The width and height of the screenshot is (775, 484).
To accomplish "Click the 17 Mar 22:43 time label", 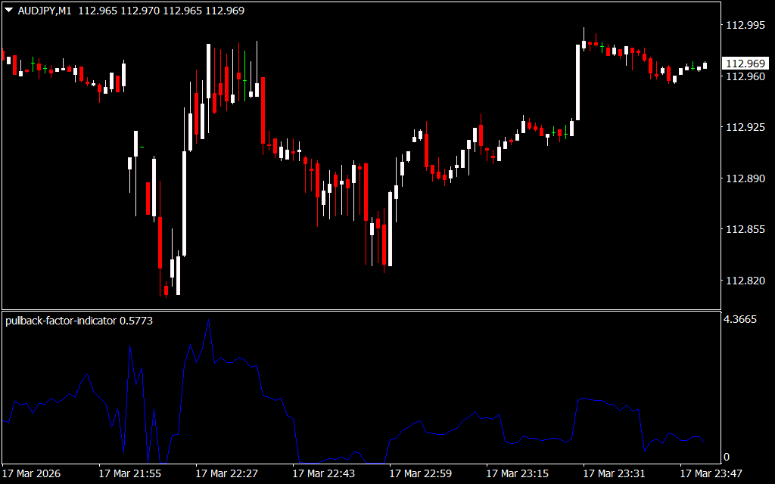I will click(x=323, y=473).
